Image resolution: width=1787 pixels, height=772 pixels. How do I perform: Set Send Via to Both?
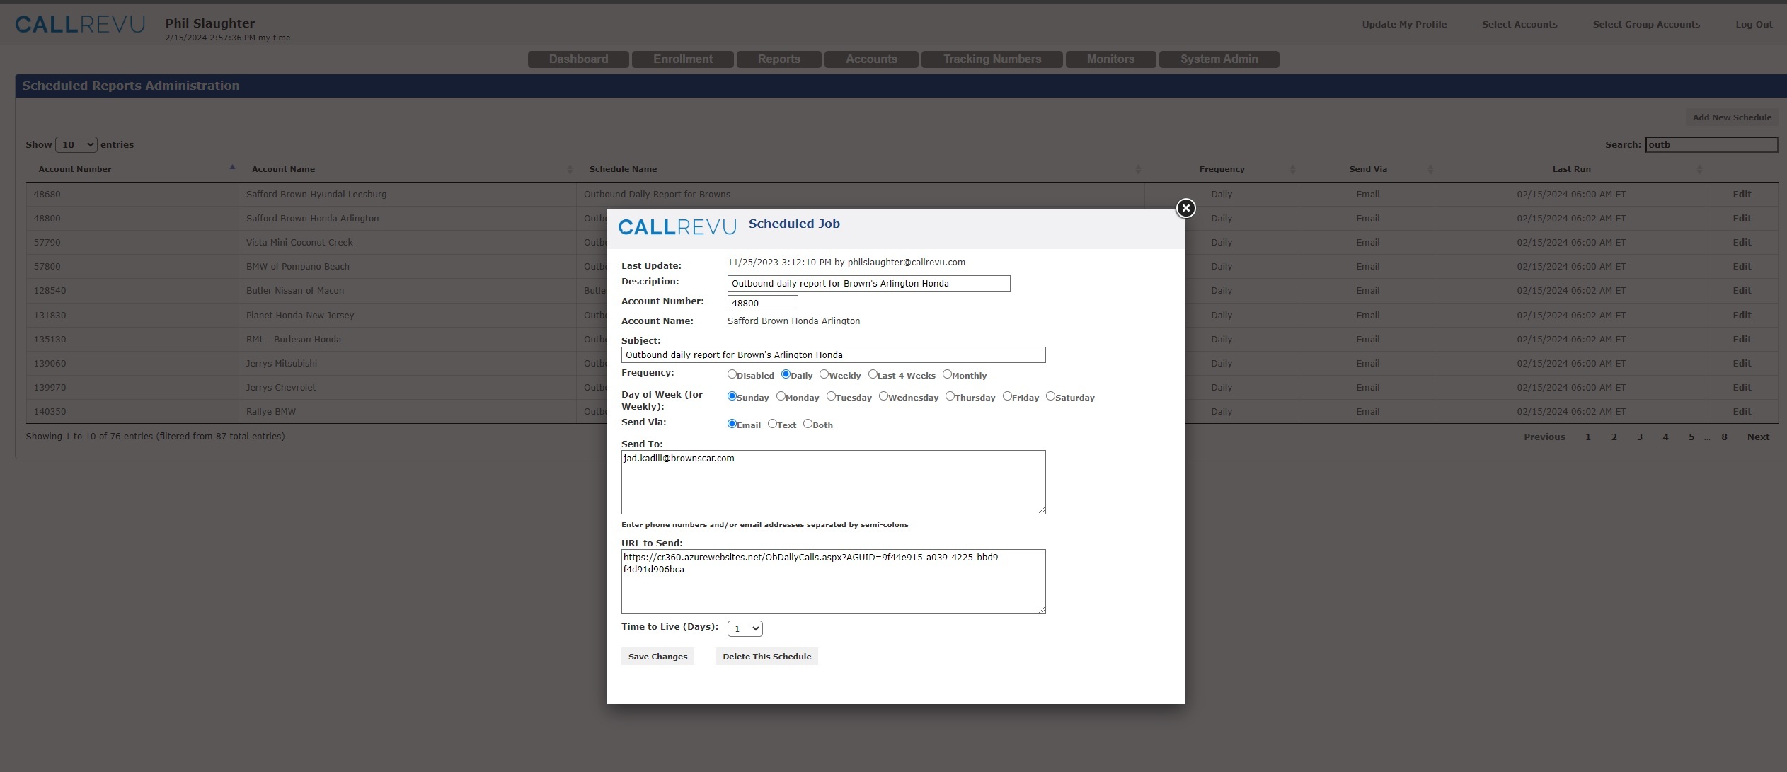click(x=808, y=424)
